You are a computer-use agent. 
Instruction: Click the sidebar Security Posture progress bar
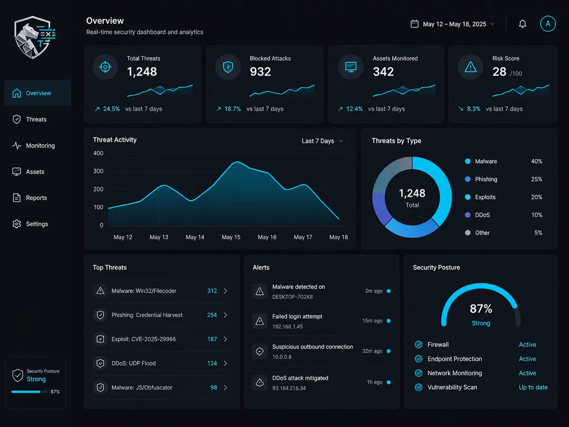click(x=29, y=392)
